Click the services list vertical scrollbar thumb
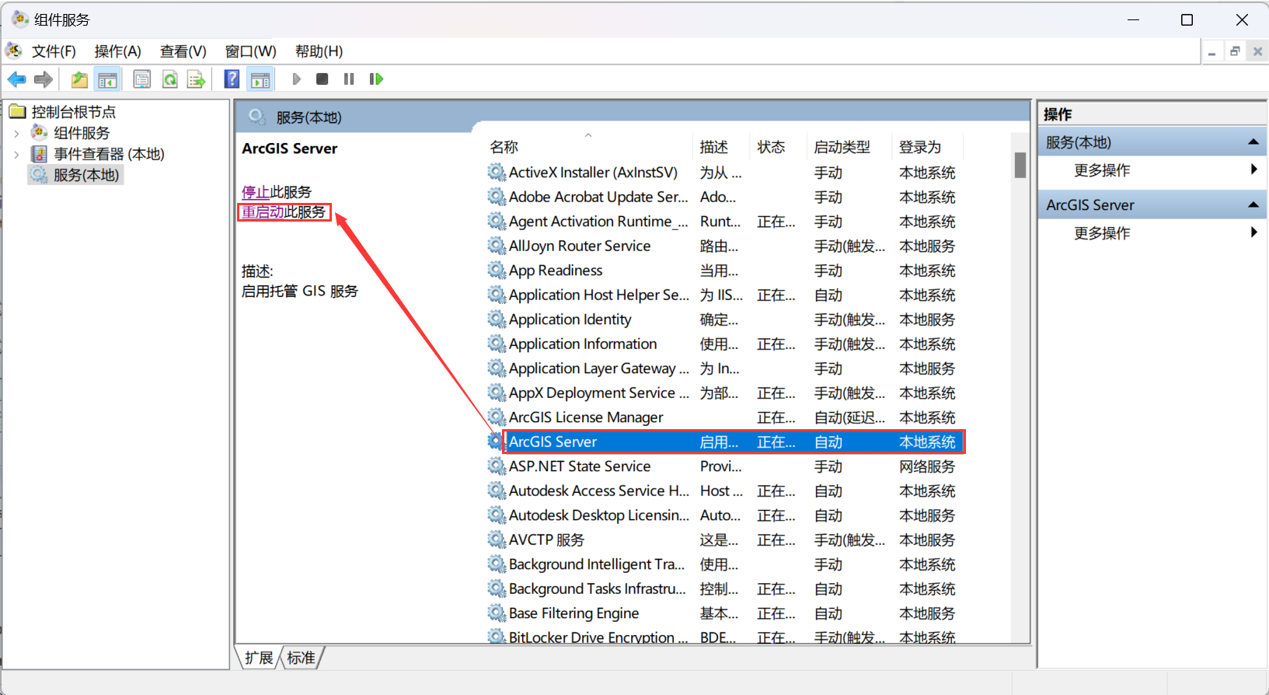Screen dimensions: 1269x695 tap(1020, 166)
